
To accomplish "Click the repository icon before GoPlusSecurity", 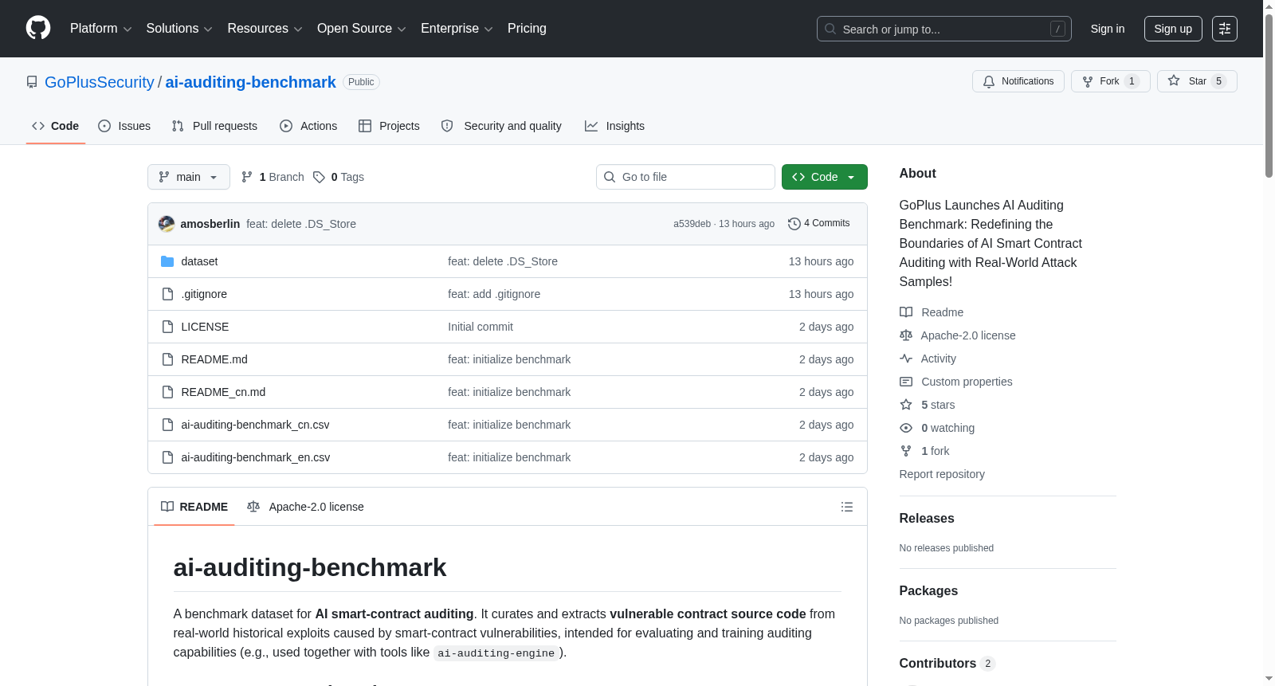I will 32,82.
